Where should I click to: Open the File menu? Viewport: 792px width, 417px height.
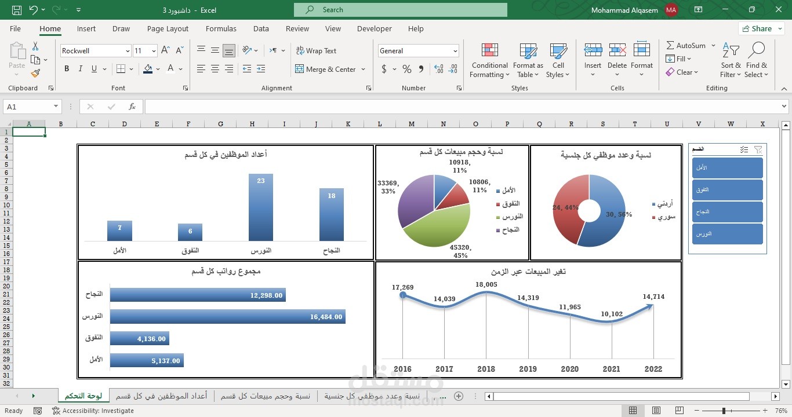15,28
